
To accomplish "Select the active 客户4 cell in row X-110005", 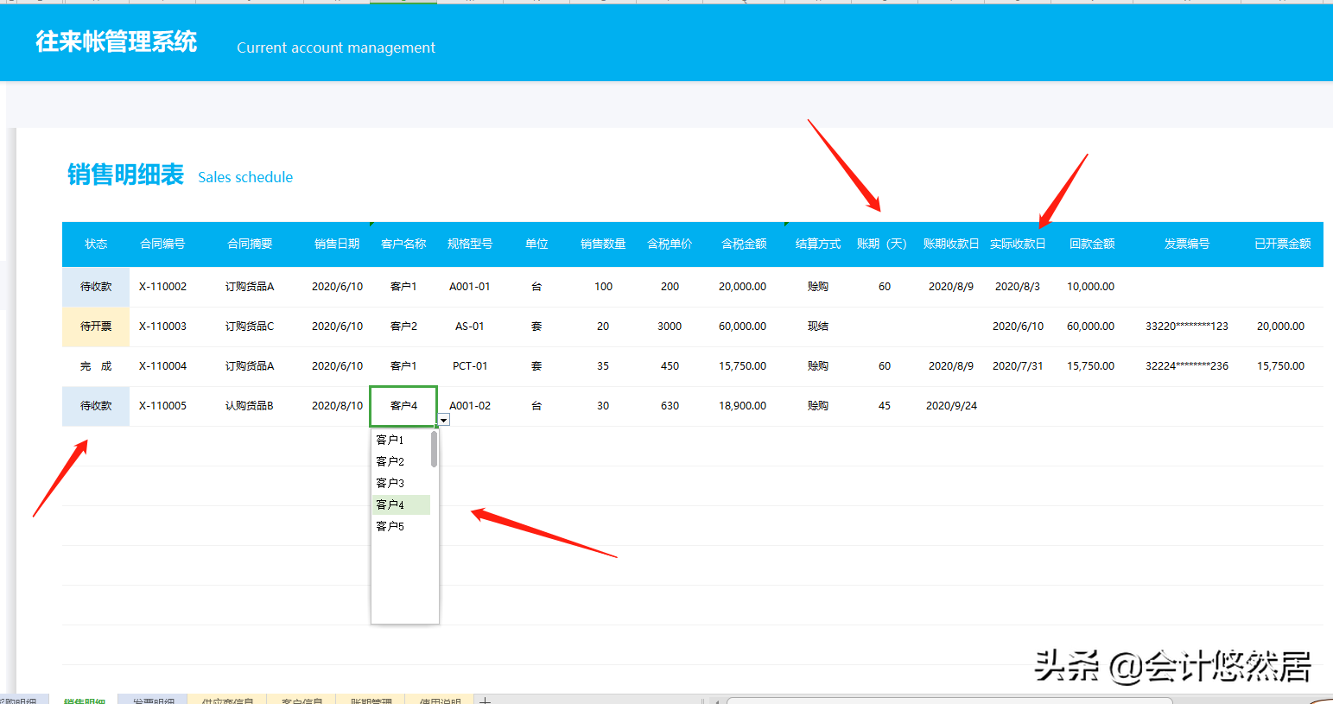I will (x=403, y=406).
